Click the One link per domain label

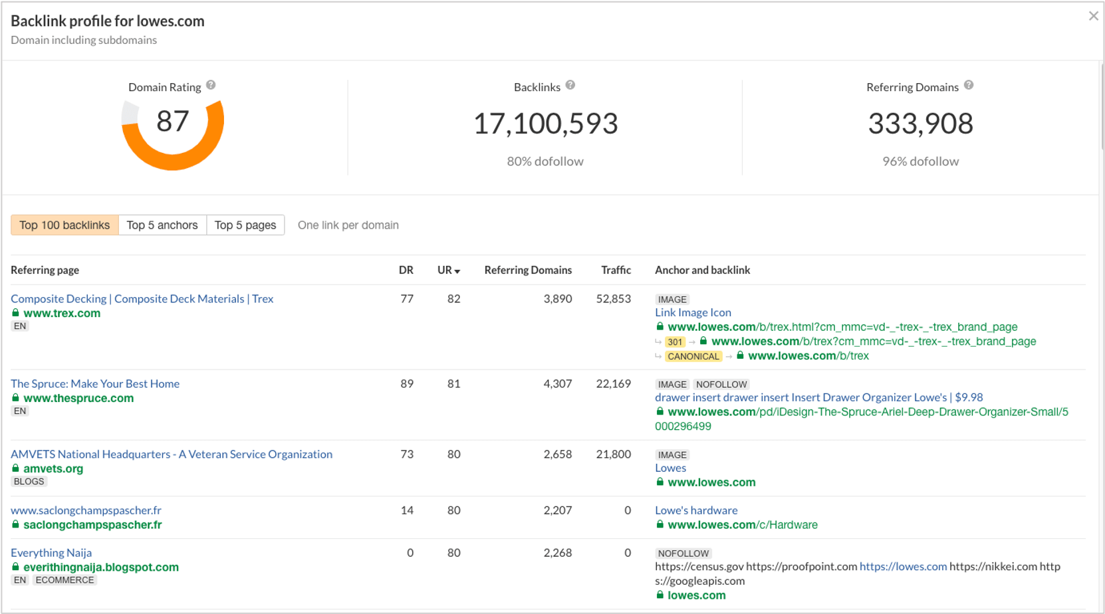348,225
